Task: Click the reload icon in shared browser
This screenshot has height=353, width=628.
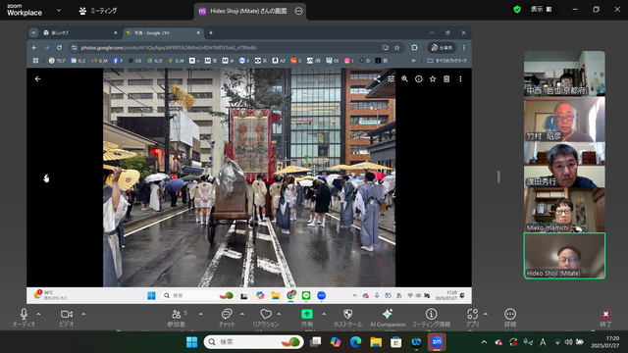Action: click(59, 48)
